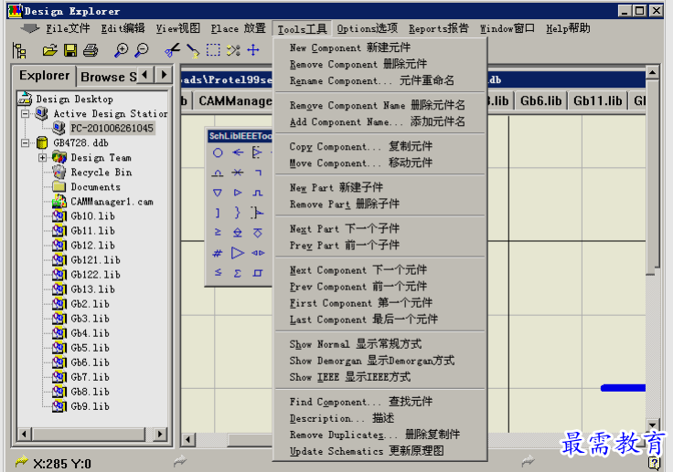Click the zoom in magnifier icon
Screen dimensions: 673x472
pos(121,50)
